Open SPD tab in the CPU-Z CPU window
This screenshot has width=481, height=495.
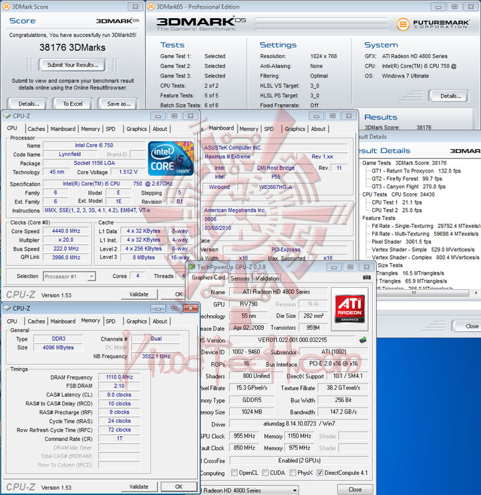point(110,129)
